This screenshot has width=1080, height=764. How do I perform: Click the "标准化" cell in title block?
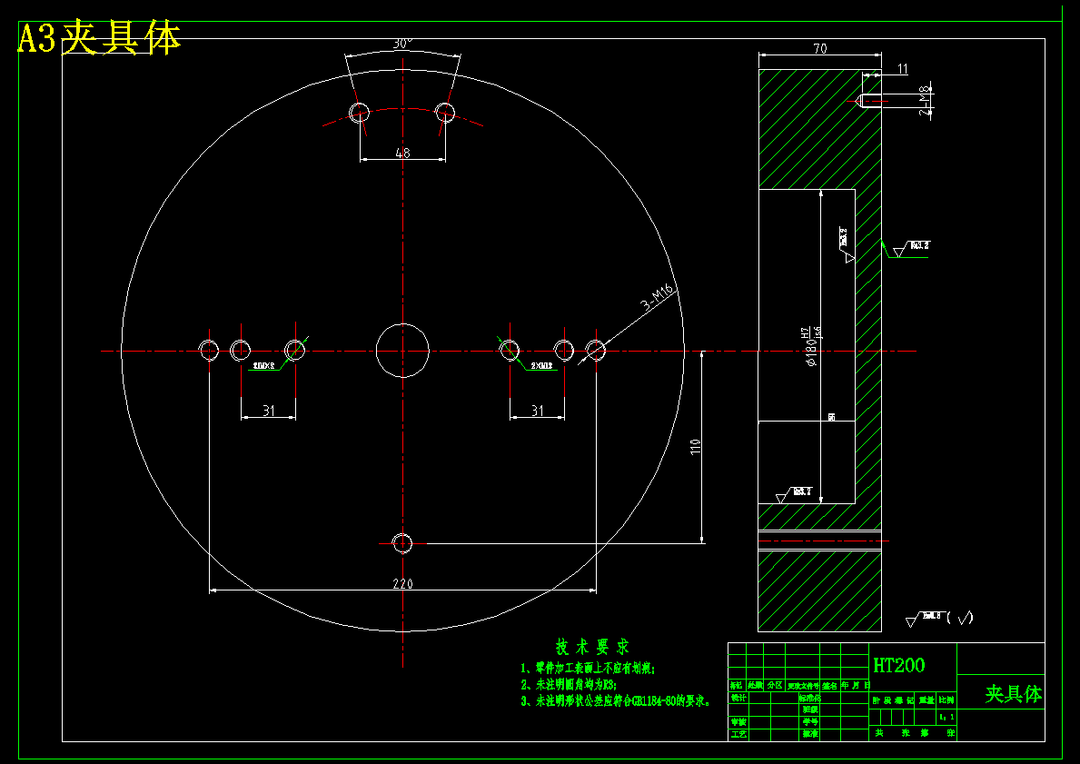[810, 698]
